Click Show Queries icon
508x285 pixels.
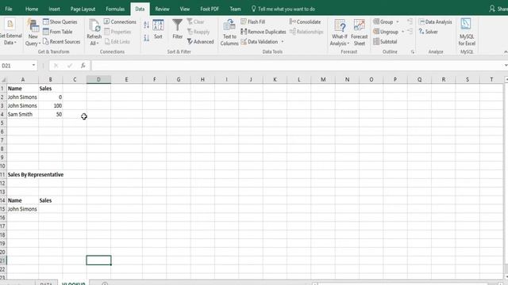(46, 21)
